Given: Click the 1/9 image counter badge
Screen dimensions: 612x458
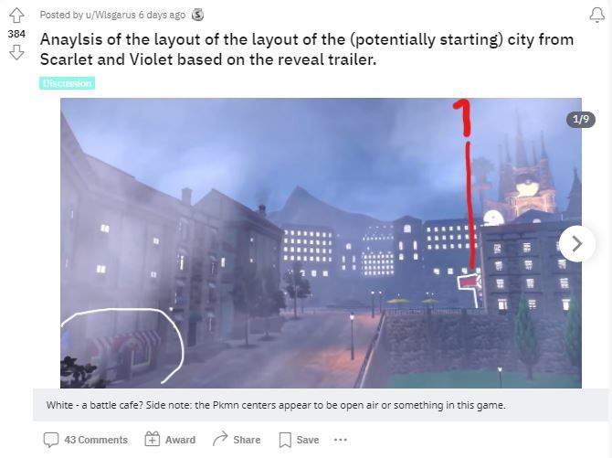Looking at the screenshot, I should pyautogui.click(x=581, y=119).
